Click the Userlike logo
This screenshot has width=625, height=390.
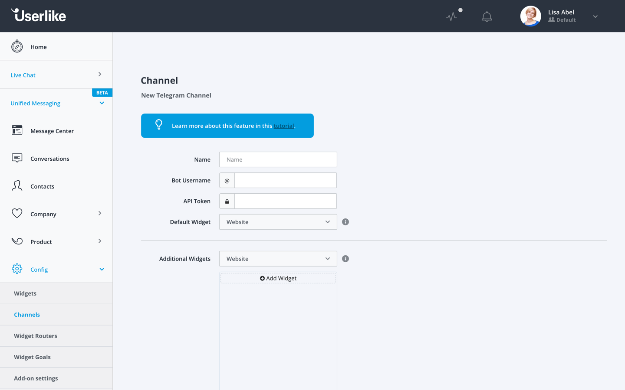39,15
